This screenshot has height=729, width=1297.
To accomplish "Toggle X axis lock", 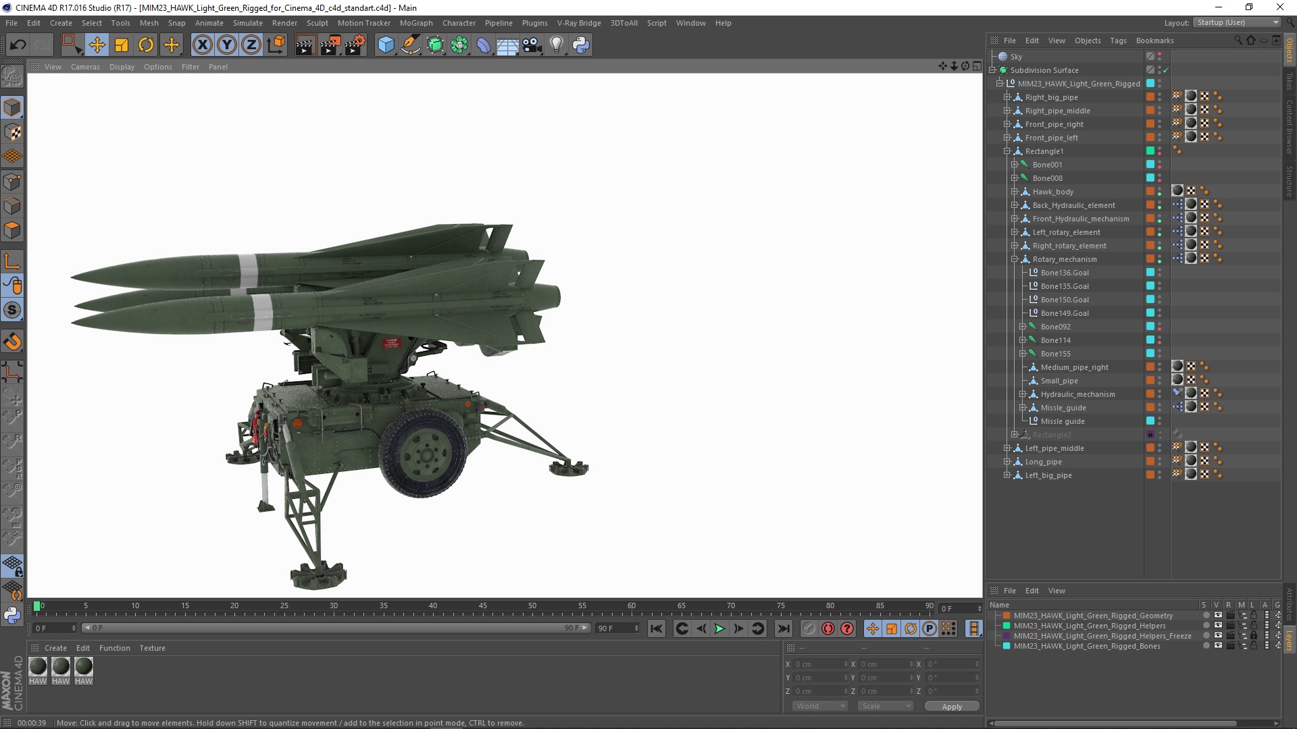I will pyautogui.click(x=202, y=45).
